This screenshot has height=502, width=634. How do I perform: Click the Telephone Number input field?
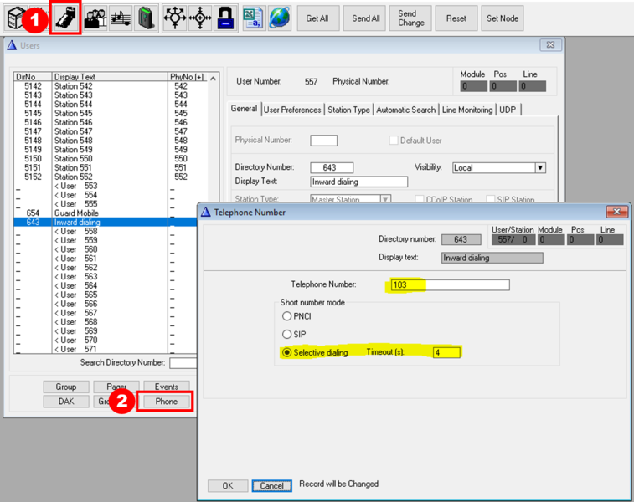pyautogui.click(x=450, y=284)
